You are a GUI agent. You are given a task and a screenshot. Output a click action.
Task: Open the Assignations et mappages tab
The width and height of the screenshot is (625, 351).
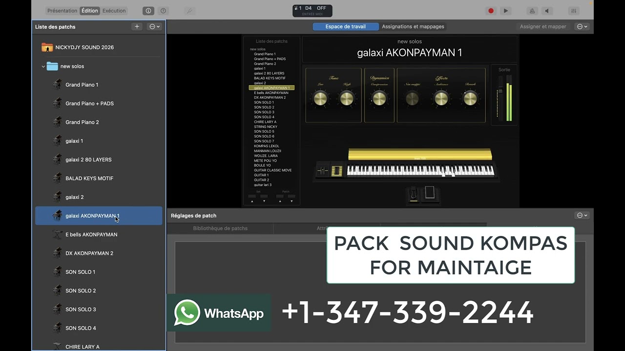click(413, 26)
